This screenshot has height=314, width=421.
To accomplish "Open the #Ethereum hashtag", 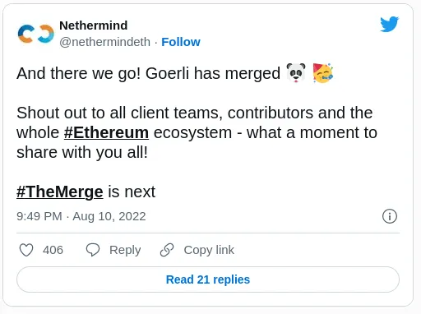I will [x=106, y=132].
